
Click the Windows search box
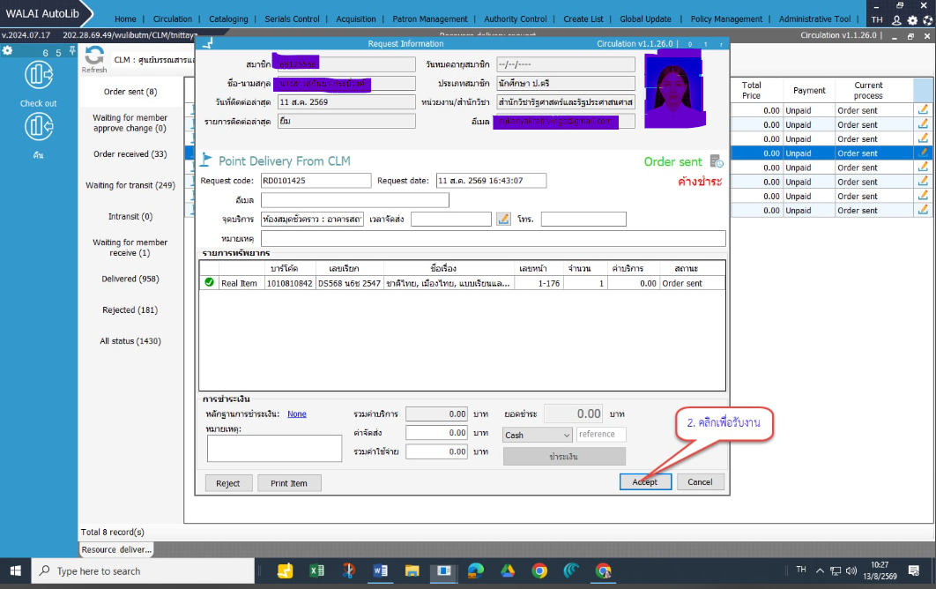(x=144, y=570)
